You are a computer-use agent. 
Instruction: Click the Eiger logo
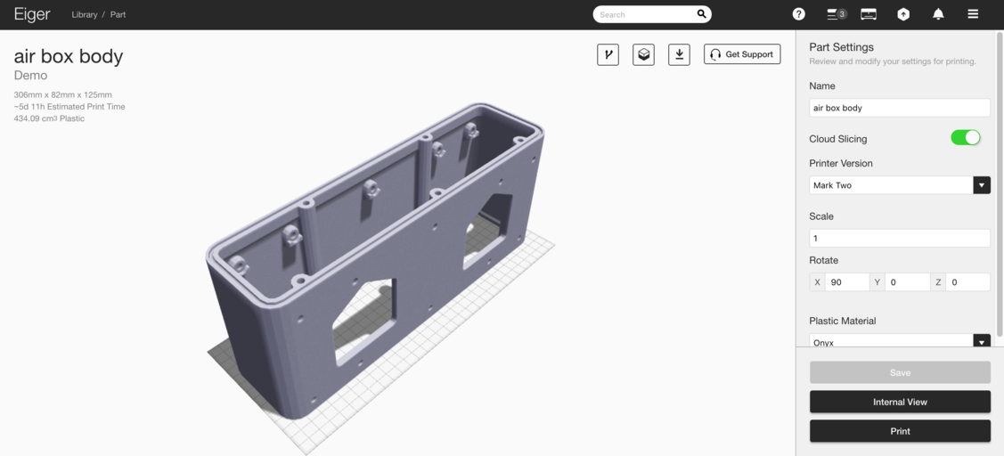(32, 14)
